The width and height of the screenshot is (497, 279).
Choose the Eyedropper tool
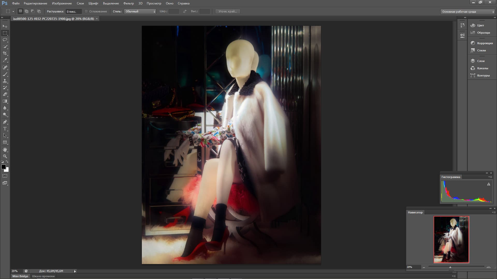click(5, 60)
